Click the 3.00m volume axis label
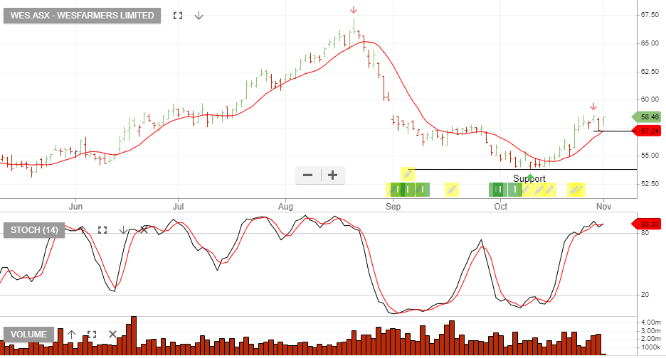Viewport: 666px width, 358px height. (x=651, y=331)
